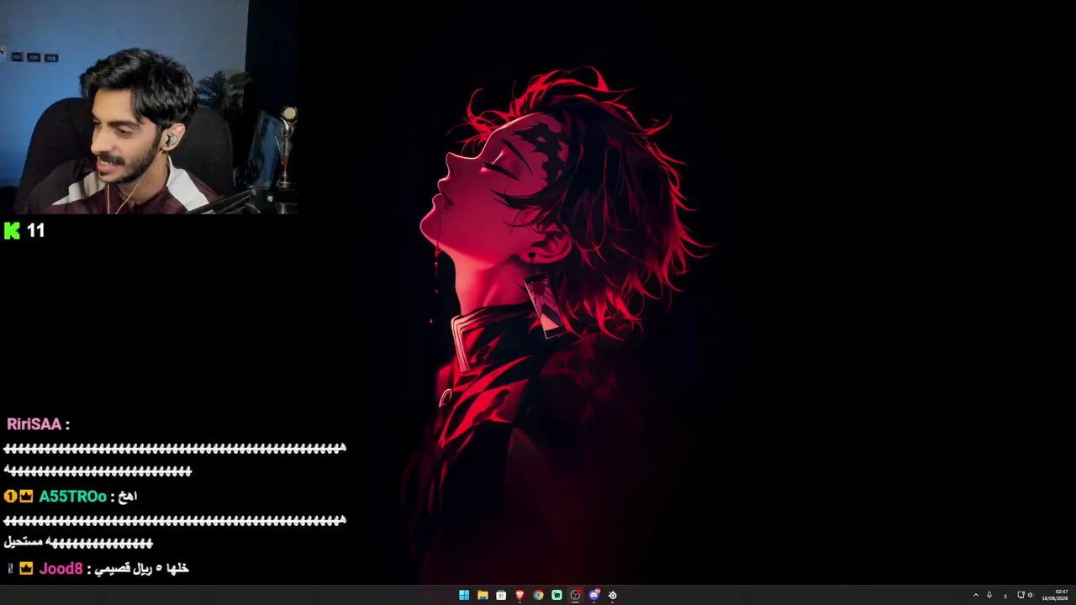This screenshot has width=1076, height=605.
Task: Open SteelSeries app from the taskbar
Action: pyautogui.click(x=612, y=595)
